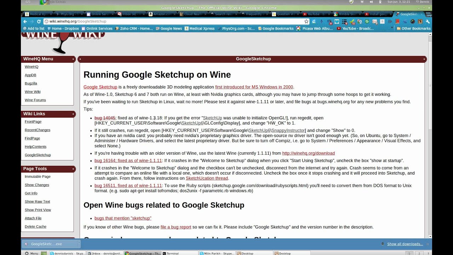Open FindPage in Wiki Links

32,138
